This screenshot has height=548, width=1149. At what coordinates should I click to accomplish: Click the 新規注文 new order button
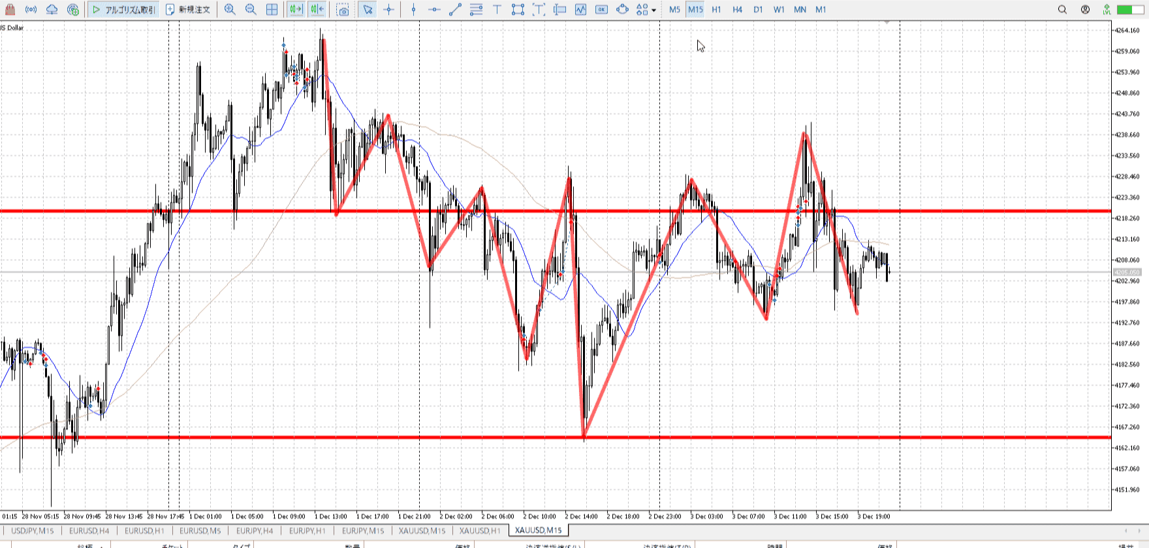coord(188,10)
